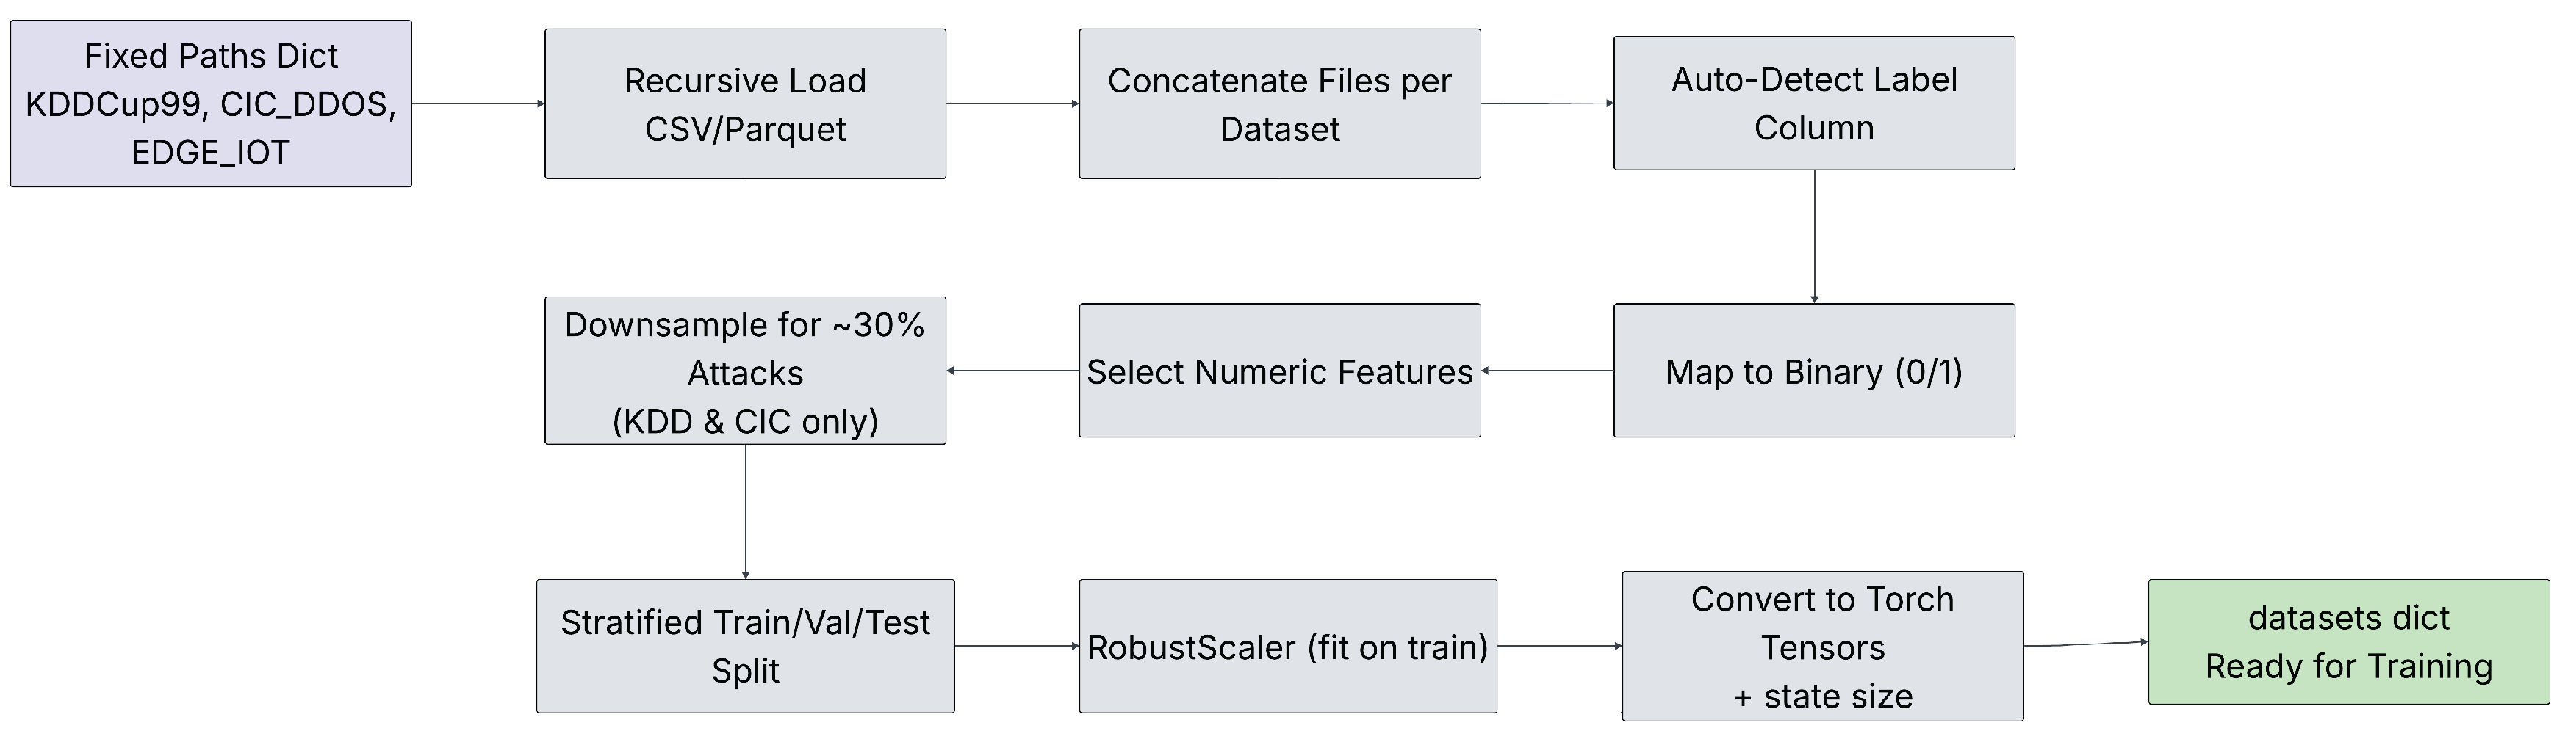This screenshot has height=742, width=2576.
Task: Select arrow from Select Numeric Features to Downsample
Action: click(x=1012, y=371)
